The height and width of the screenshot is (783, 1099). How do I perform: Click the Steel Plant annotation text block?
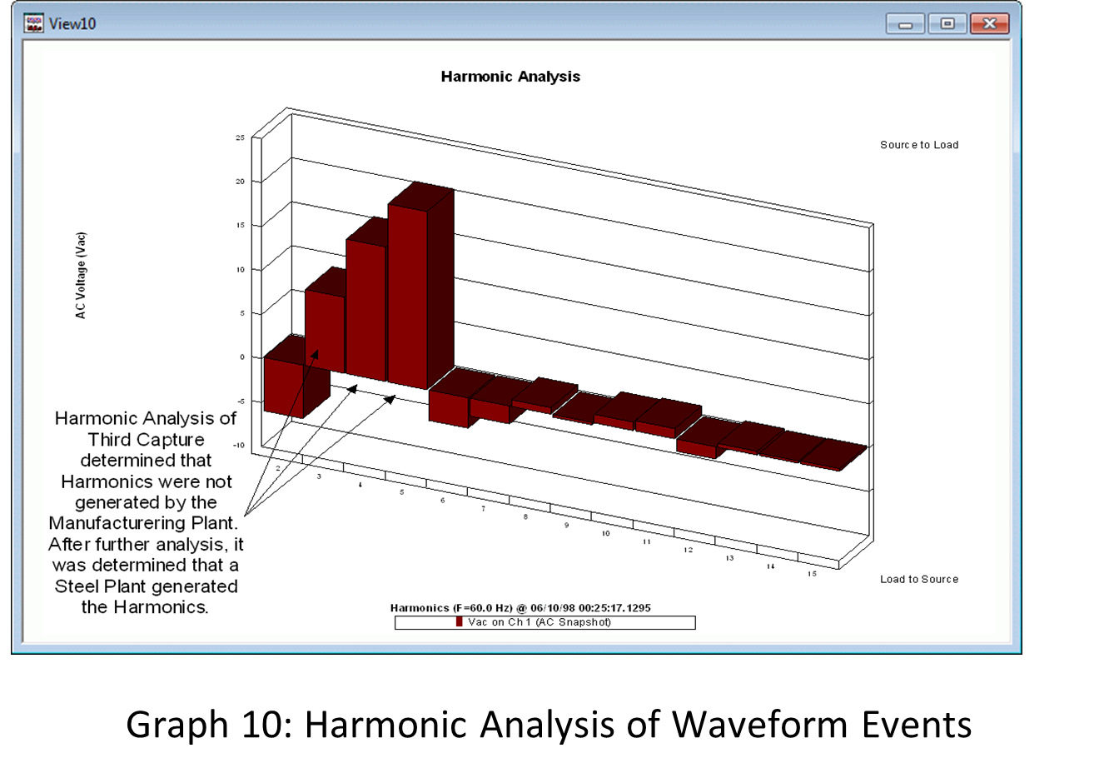click(146, 512)
